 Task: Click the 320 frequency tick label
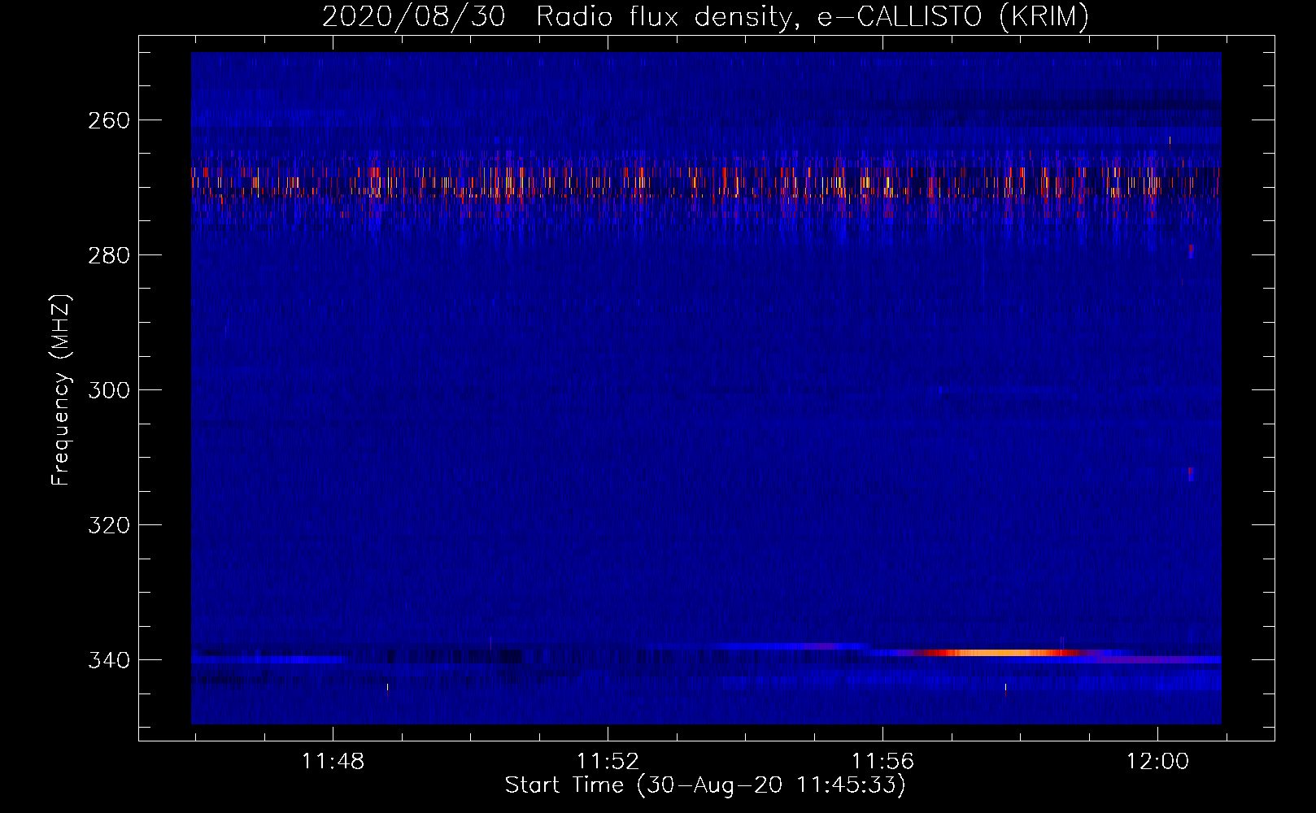pyautogui.click(x=109, y=525)
